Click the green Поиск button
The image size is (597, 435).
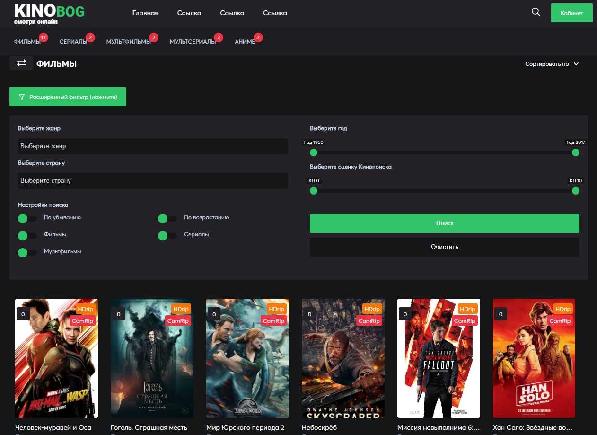(444, 223)
